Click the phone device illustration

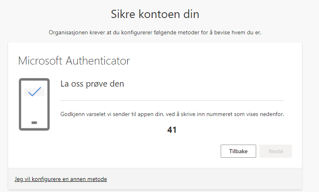tap(34, 104)
